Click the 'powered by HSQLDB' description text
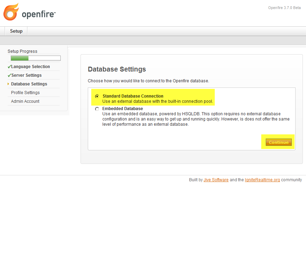306x258 pixels. (x=196, y=119)
